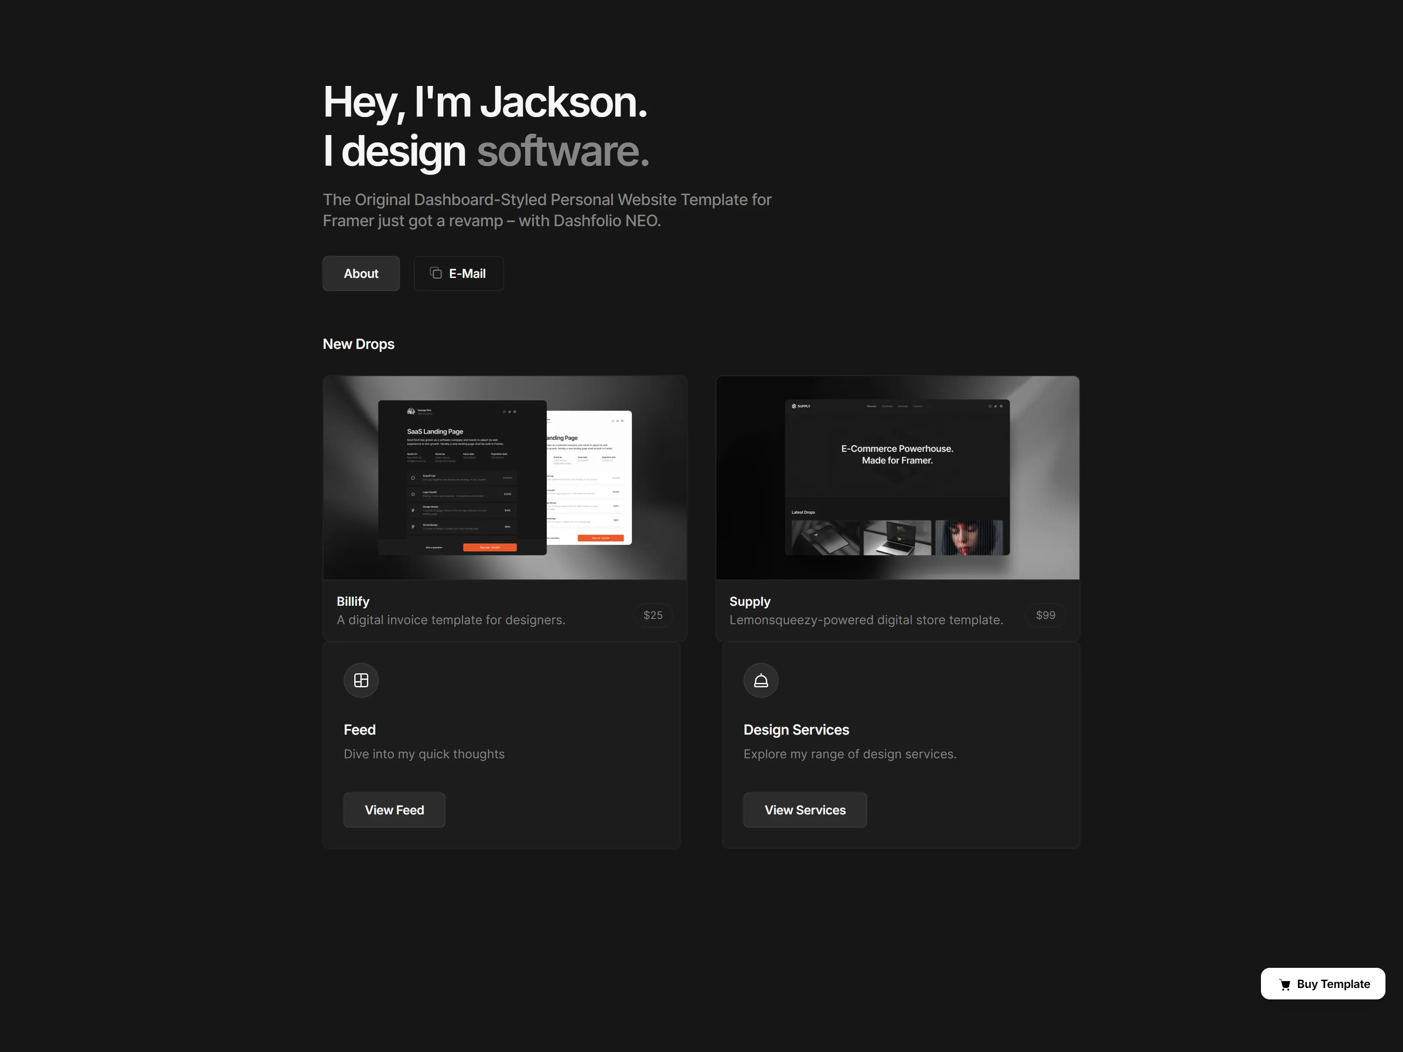Open View Services button
The width and height of the screenshot is (1403, 1052).
click(805, 809)
